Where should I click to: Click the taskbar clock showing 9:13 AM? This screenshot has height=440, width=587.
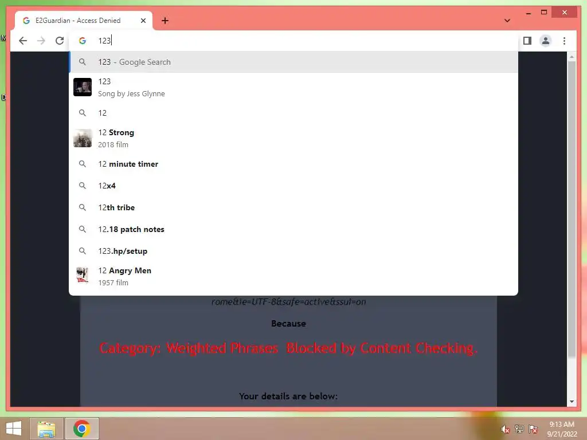coord(562,429)
